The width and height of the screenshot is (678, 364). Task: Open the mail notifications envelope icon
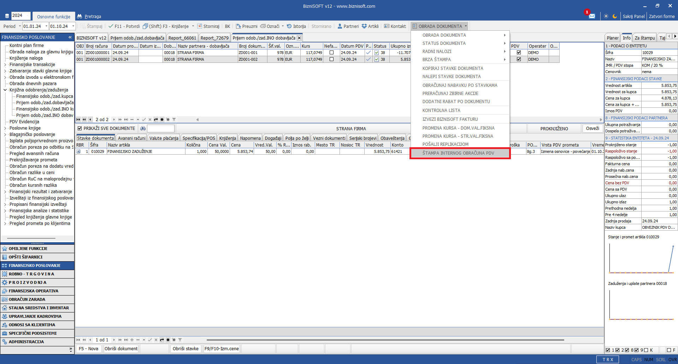[x=592, y=16]
